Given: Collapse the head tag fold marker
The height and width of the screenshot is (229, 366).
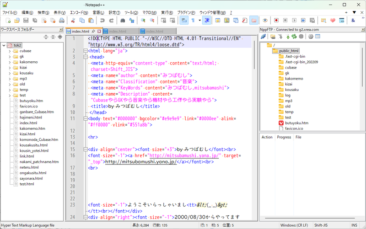Looking at the screenshot, I should [x=86, y=57].
